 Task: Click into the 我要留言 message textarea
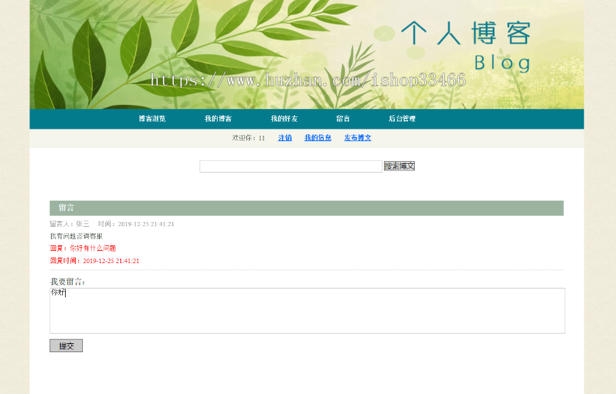[x=307, y=310]
